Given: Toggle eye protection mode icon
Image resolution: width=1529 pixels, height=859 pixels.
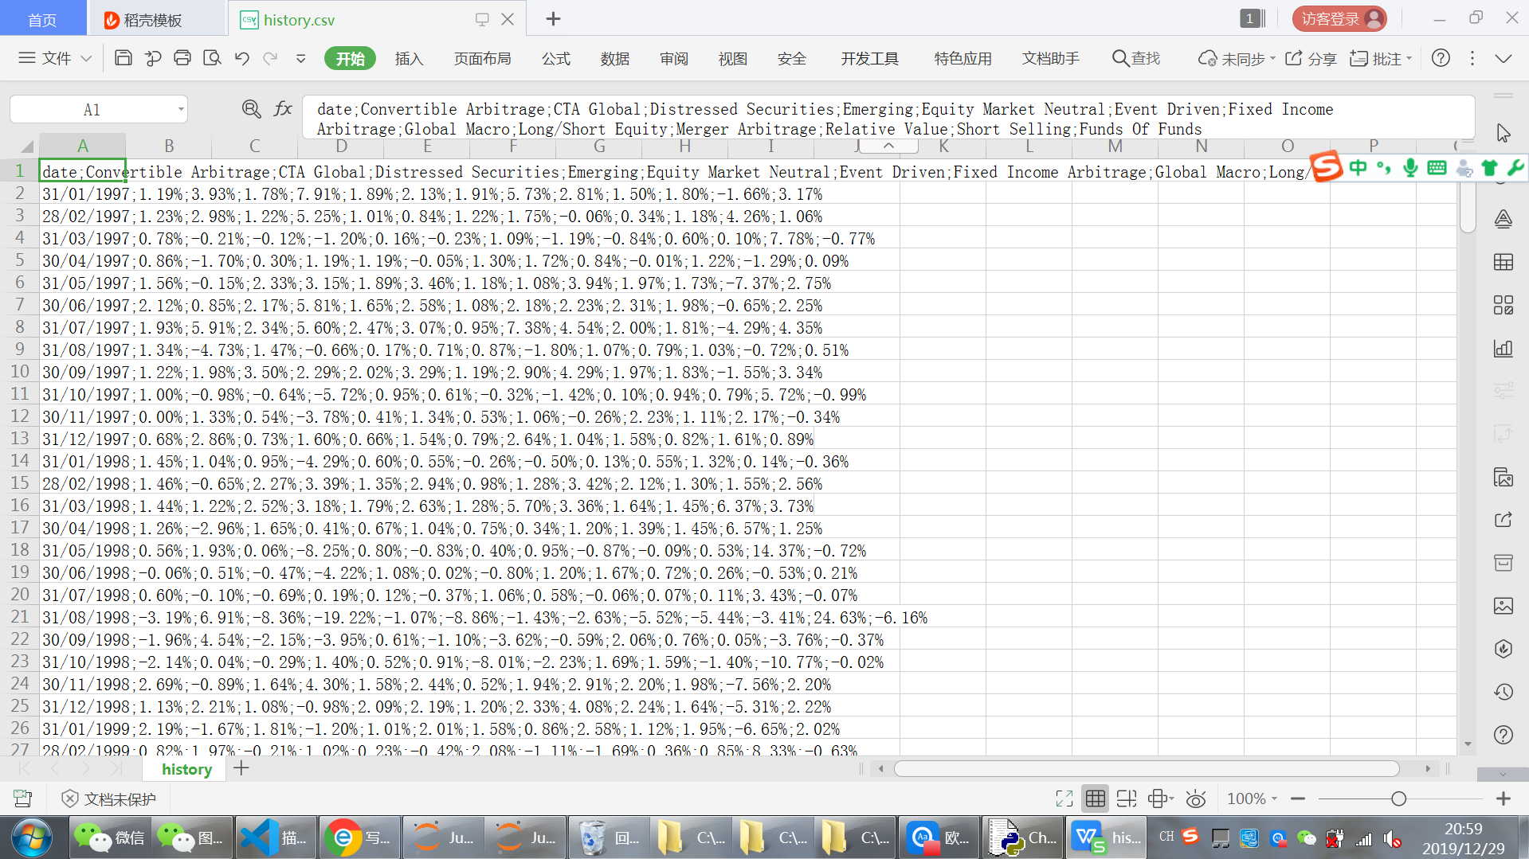Looking at the screenshot, I should pos(1196,798).
